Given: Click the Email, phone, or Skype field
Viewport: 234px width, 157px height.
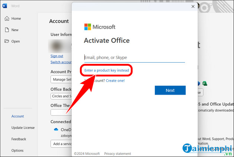Looking at the screenshot, I should 134,58.
